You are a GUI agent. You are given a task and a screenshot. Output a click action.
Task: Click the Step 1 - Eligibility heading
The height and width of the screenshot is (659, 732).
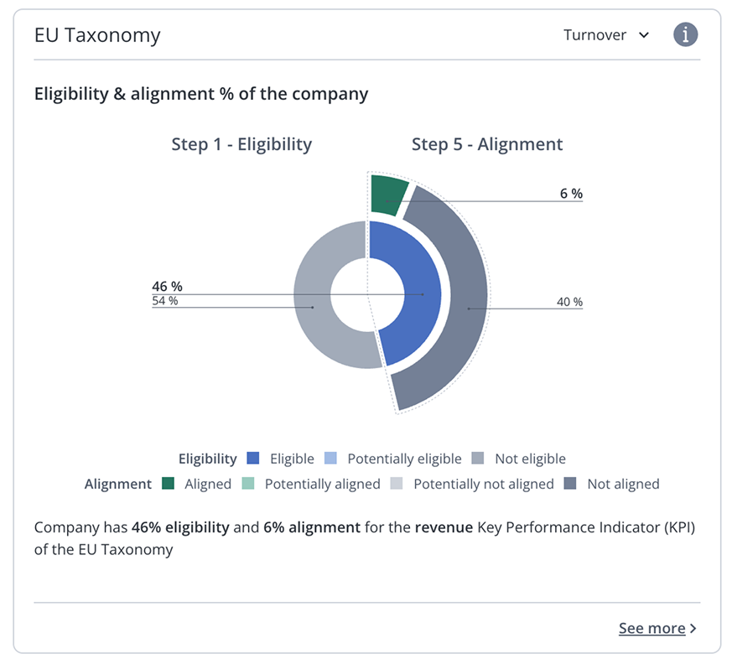pyautogui.click(x=241, y=144)
